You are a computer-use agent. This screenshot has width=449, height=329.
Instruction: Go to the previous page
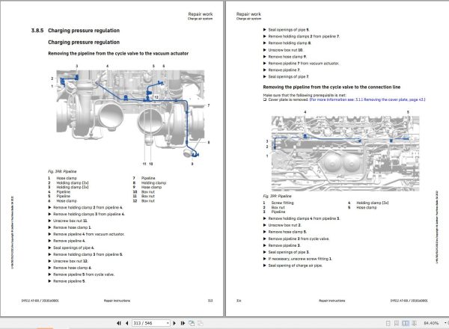pyautogui.click(x=127, y=323)
